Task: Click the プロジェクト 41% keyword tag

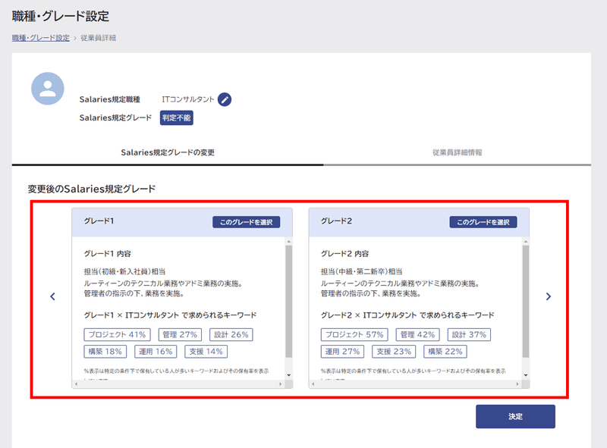Action: pyautogui.click(x=117, y=334)
